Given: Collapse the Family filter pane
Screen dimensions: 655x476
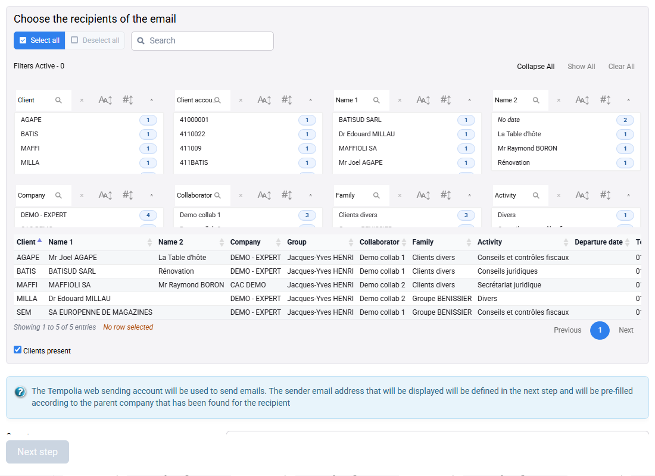Looking at the screenshot, I should click(470, 195).
